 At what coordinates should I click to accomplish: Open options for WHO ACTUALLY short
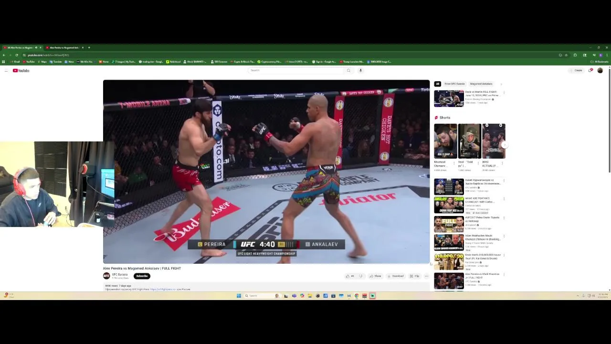point(503,163)
